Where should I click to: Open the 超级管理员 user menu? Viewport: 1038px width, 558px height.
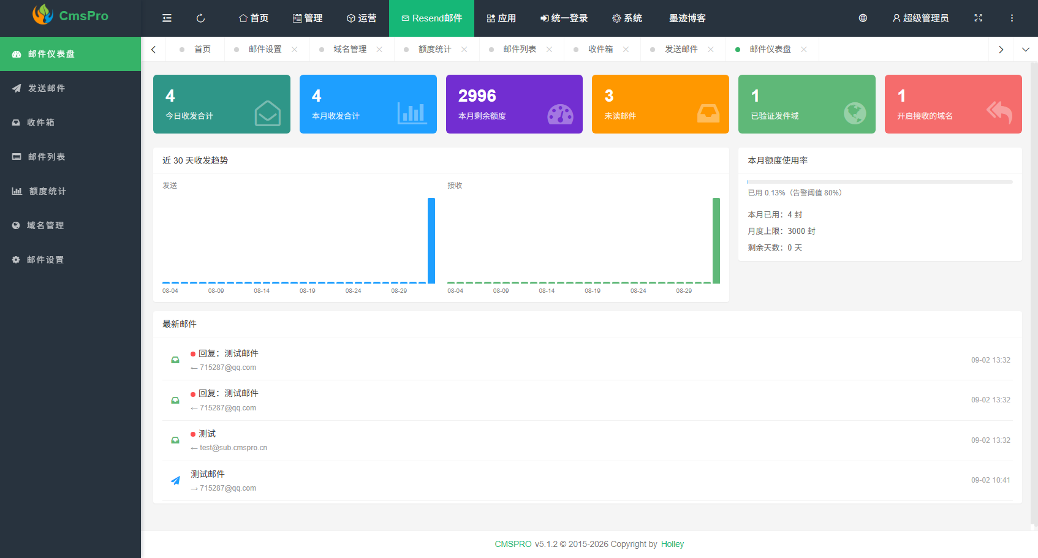coord(920,18)
